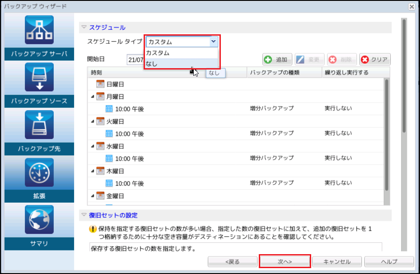Viewport: 420px width, 274px height.
Task: Click the 月曜日 calendar icon
Action: 100,97
